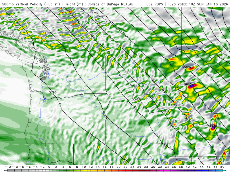230x172 pixels.
Task: Click the 16 value on the color scale
Action: pos(105,167)
